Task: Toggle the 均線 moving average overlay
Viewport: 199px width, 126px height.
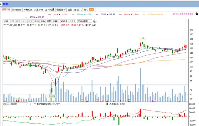Action: click(x=6, y=21)
